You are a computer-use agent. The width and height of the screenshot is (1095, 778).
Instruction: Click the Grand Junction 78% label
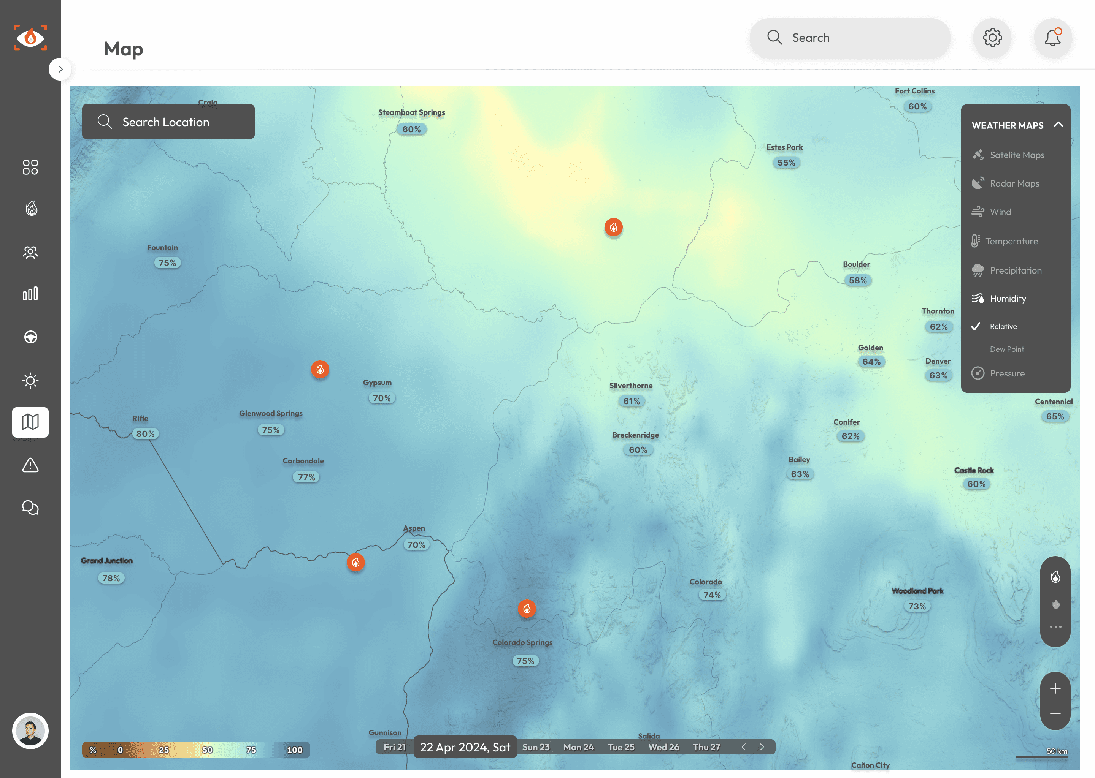point(111,578)
